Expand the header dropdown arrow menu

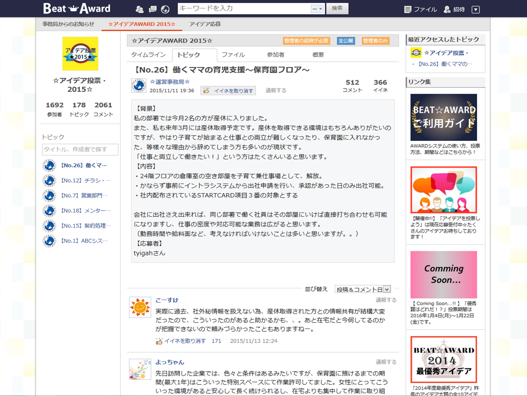click(476, 10)
